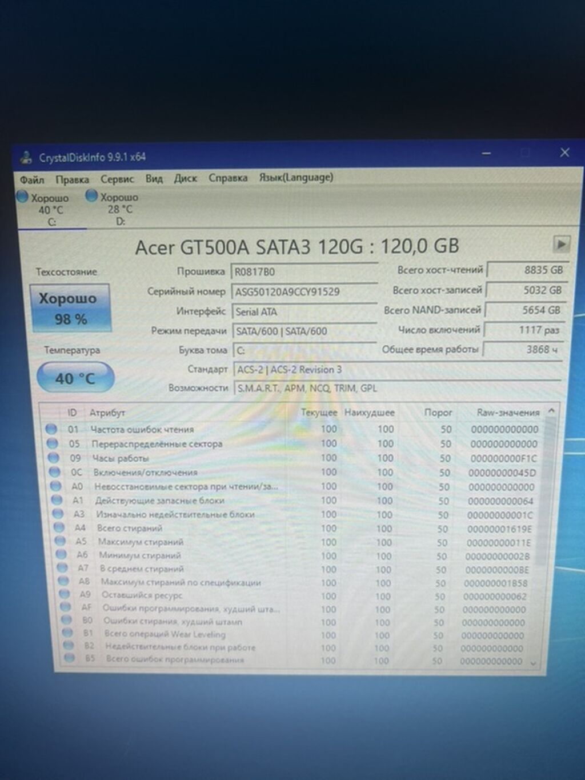Screen dimensions: 585x780
Task: Click the Текущее column header
Action: [319, 412]
